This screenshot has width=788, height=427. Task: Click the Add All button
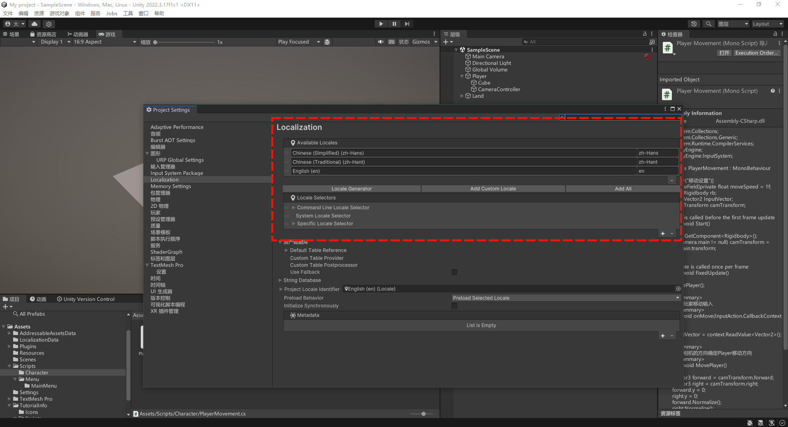[x=623, y=189]
